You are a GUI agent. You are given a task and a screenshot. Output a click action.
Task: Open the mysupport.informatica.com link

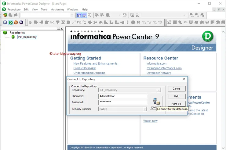(164, 68)
